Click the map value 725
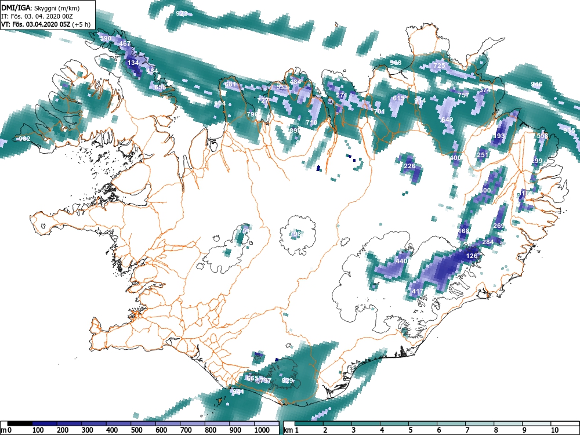Image resolution: width=580 pixels, height=435 pixels. (x=439, y=66)
